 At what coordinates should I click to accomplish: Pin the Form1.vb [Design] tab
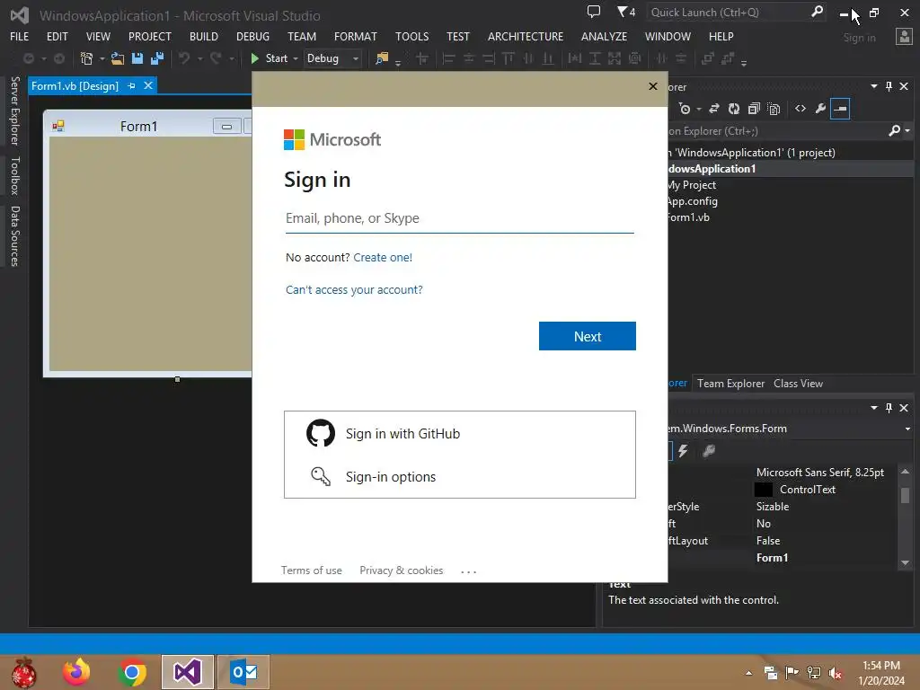tap(131, 85)
